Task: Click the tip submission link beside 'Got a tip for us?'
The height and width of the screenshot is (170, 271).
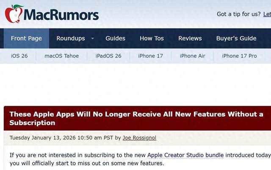Action: [267, 14]
